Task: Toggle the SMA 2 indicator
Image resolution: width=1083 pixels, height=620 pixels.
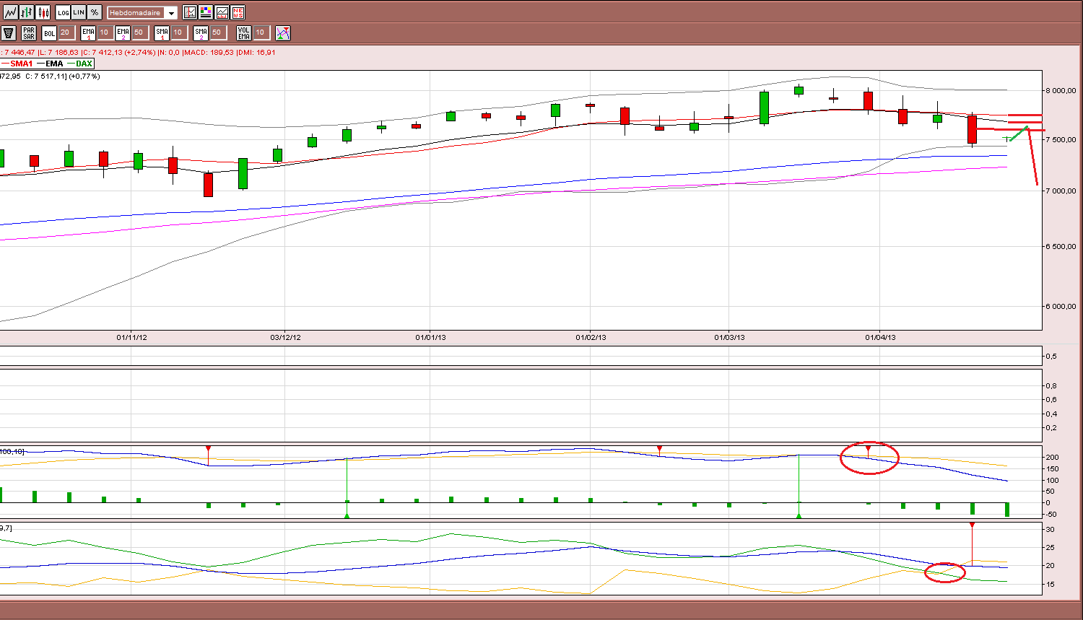Action: pyautogui.click(x=201, y=32)
